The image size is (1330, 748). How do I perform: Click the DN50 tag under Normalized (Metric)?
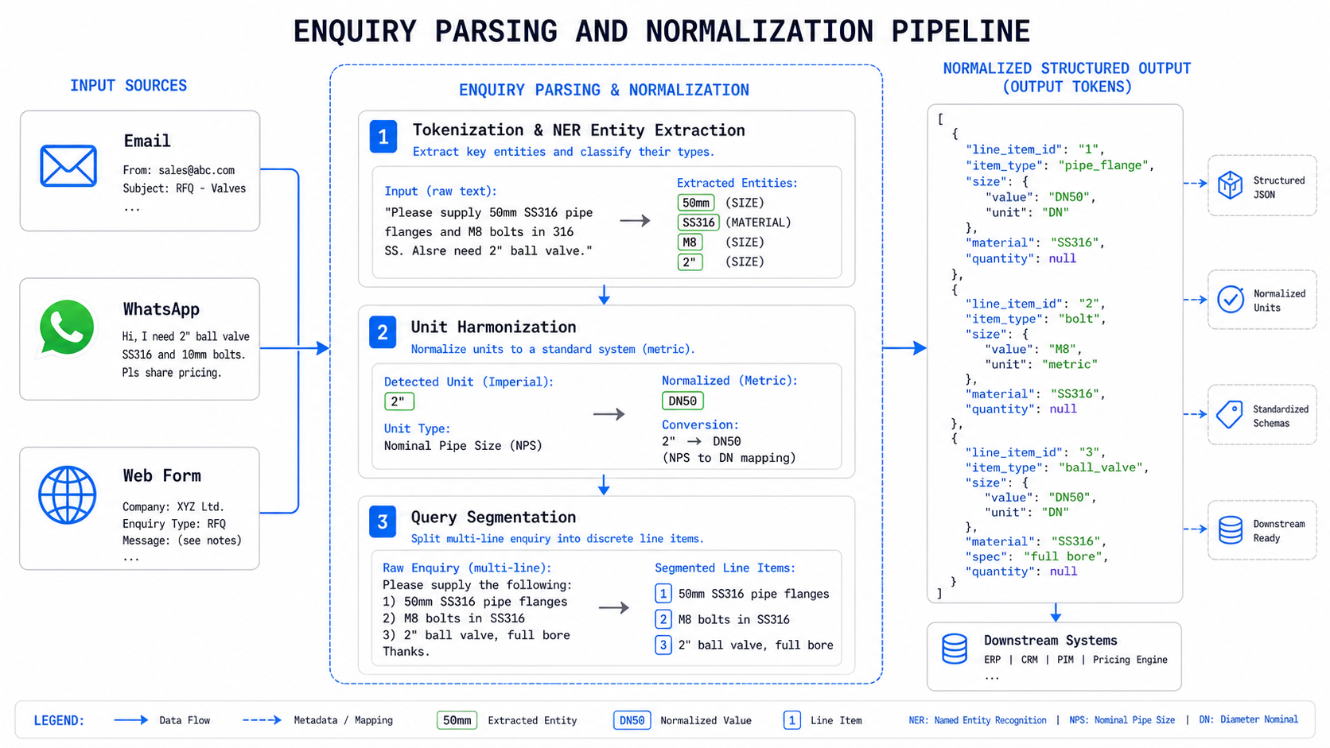tap(682, 401)
